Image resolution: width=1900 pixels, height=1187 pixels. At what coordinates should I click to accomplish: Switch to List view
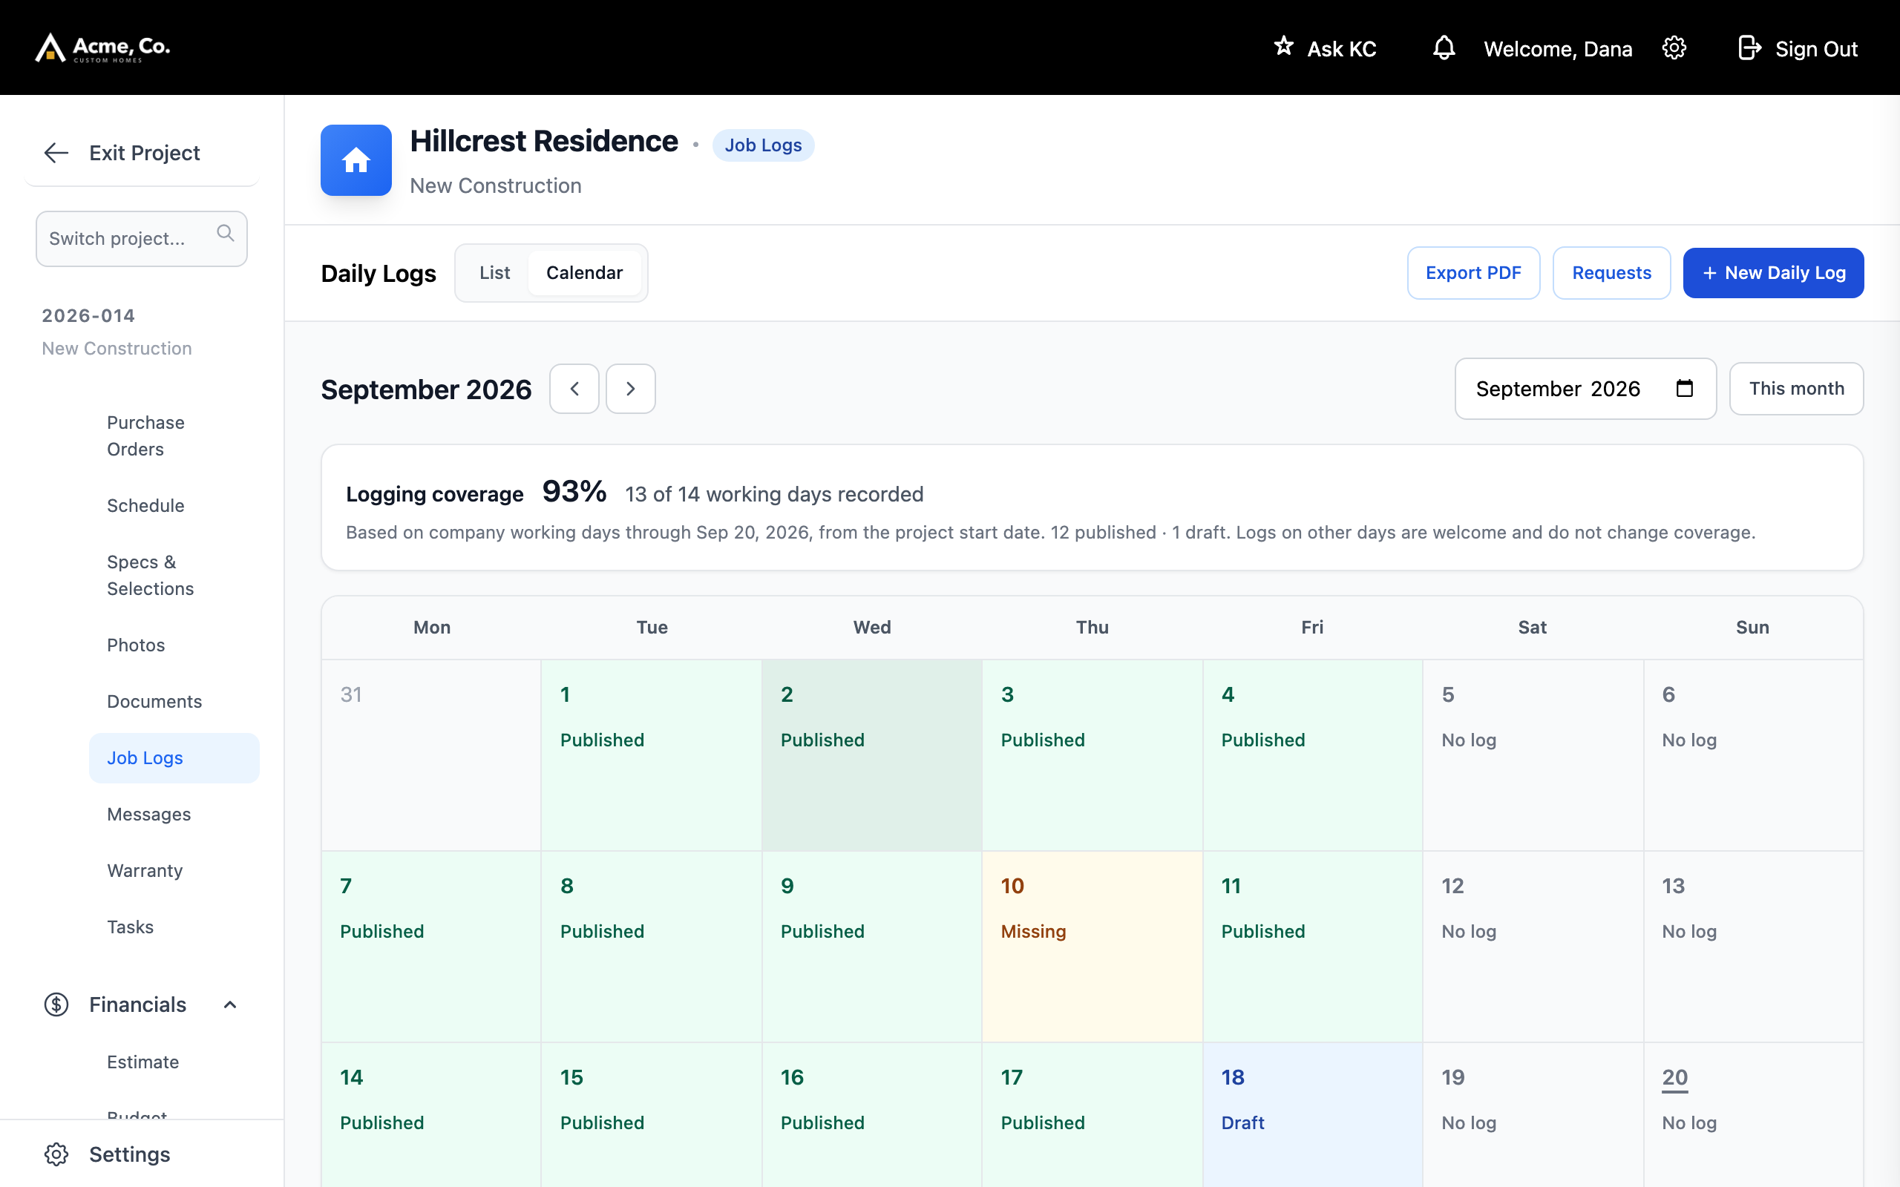point(494,272)
